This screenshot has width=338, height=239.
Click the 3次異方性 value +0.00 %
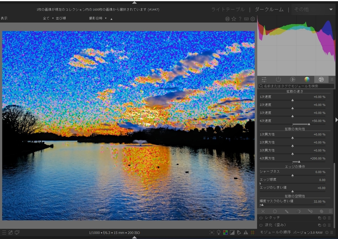[x=319, y=150]
